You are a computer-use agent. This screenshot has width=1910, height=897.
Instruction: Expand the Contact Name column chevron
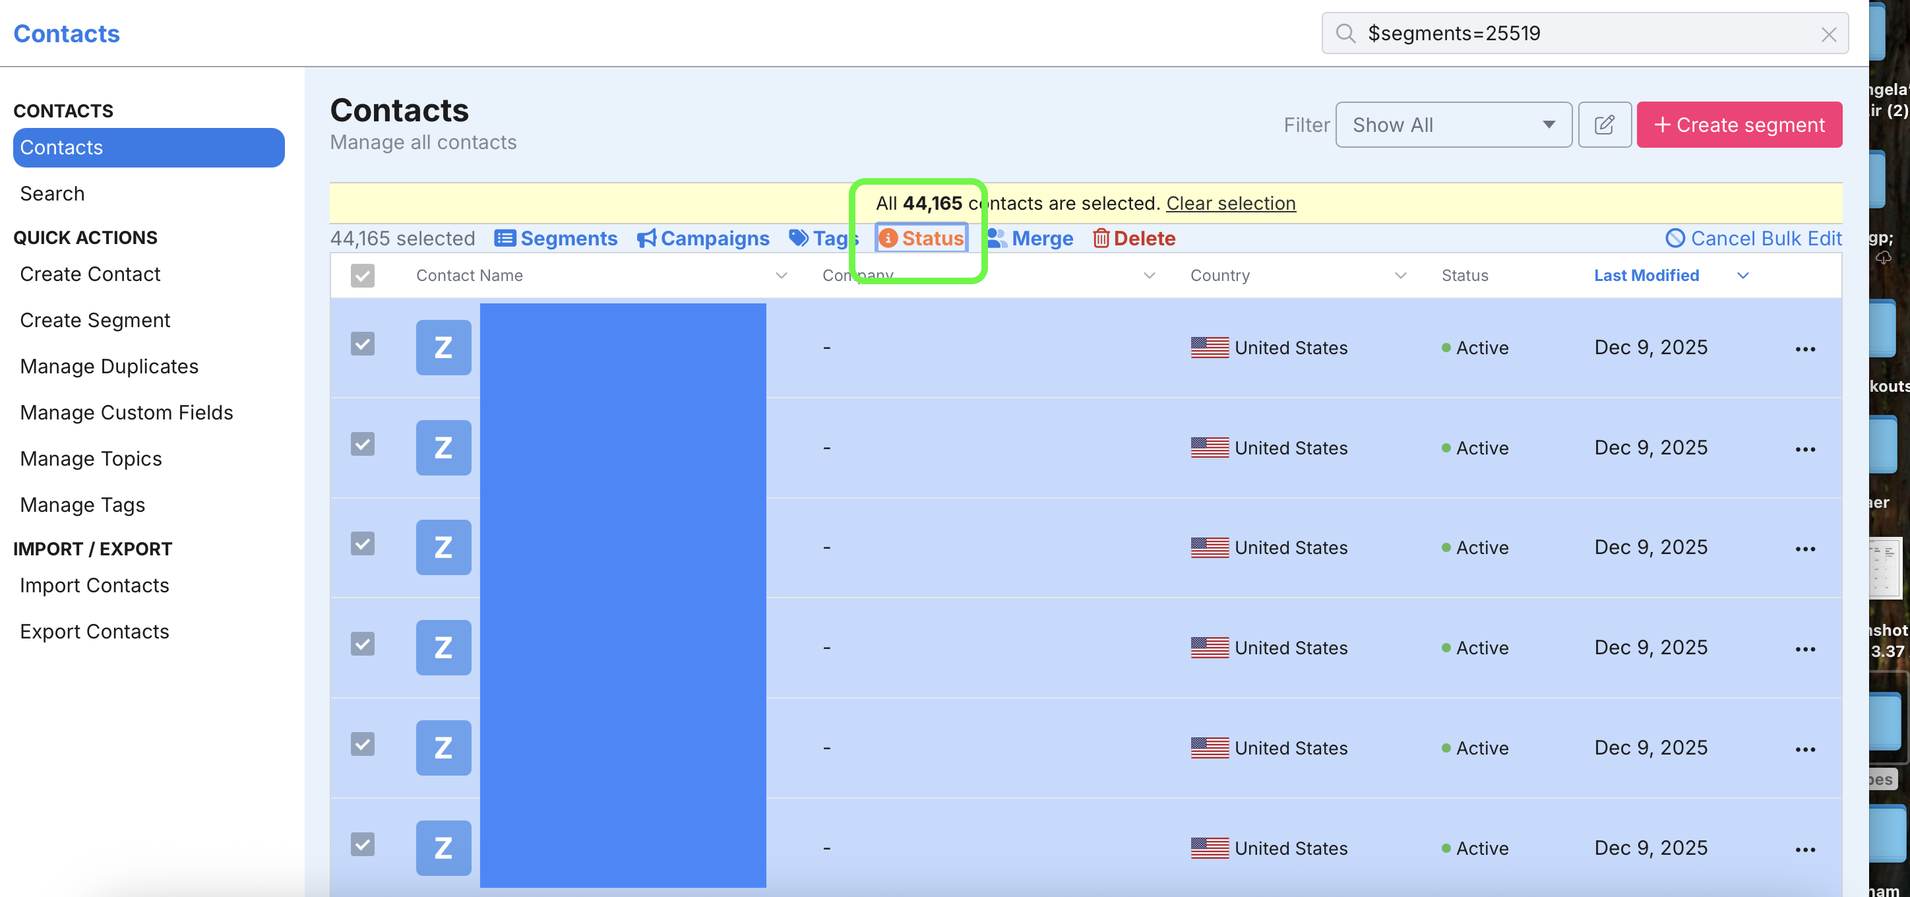point(781,275)
